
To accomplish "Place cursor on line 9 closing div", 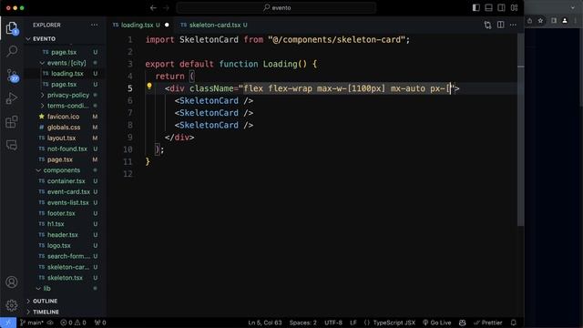I will click(179, 138).
